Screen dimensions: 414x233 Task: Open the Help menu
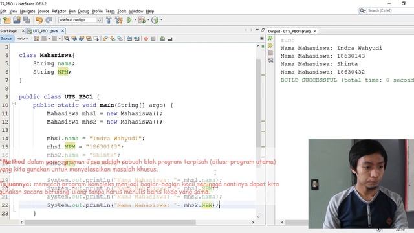point(150,12)
